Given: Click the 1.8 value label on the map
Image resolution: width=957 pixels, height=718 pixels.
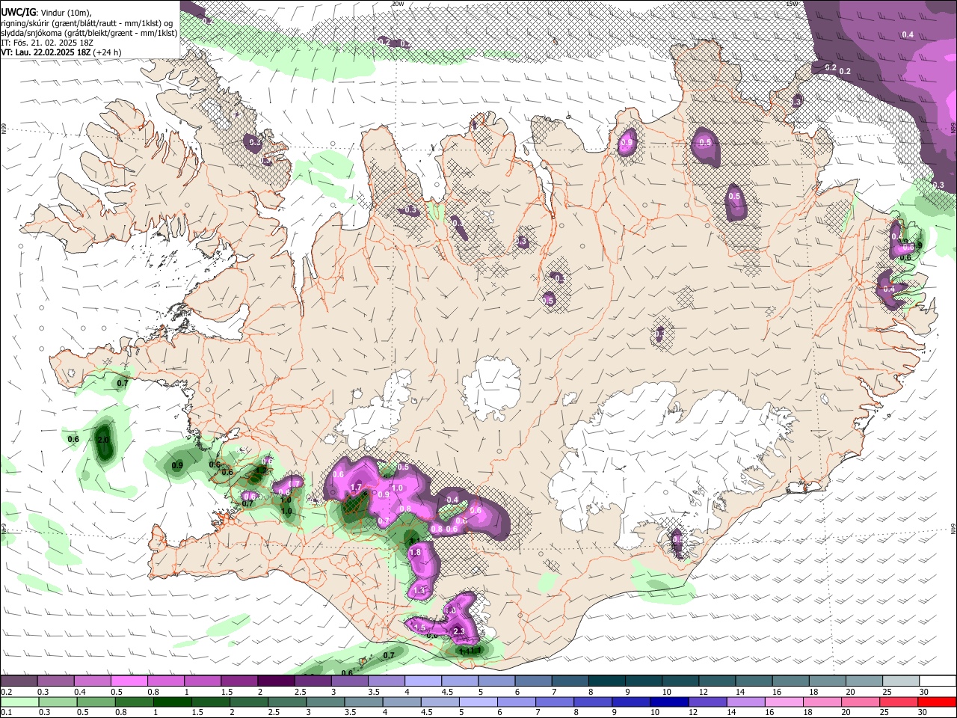Looking at the screenshot, I should [416, 553].
